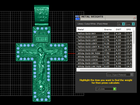Select the Yellow Gold:18KY row
The image size is (140, 105).
coord(104,43)
